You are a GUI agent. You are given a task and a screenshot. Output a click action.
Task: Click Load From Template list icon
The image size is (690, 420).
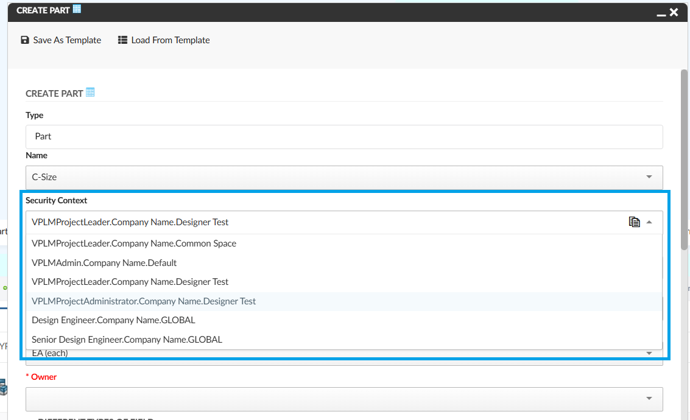coord(122,40)
